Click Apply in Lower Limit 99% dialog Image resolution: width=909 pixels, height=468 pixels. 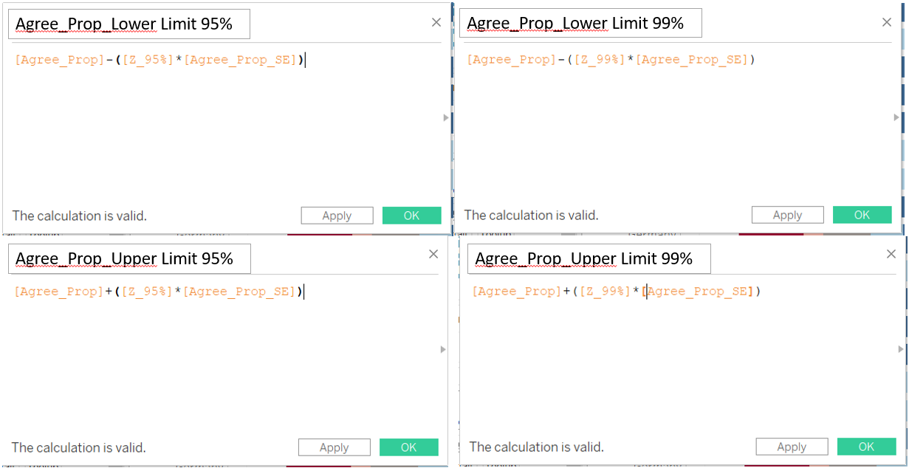pos(787,215)
